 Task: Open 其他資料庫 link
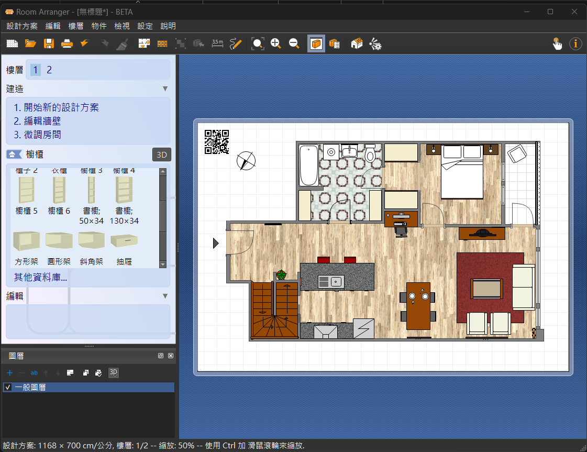(x=40, y=278)
